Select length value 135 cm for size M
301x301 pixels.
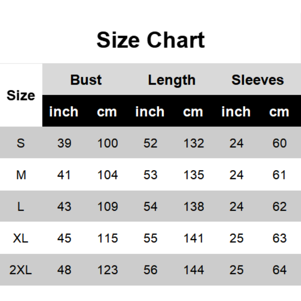pos(194,175)
